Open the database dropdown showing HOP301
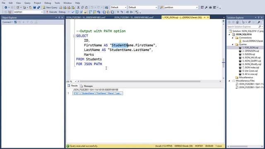 click(42, 12)
